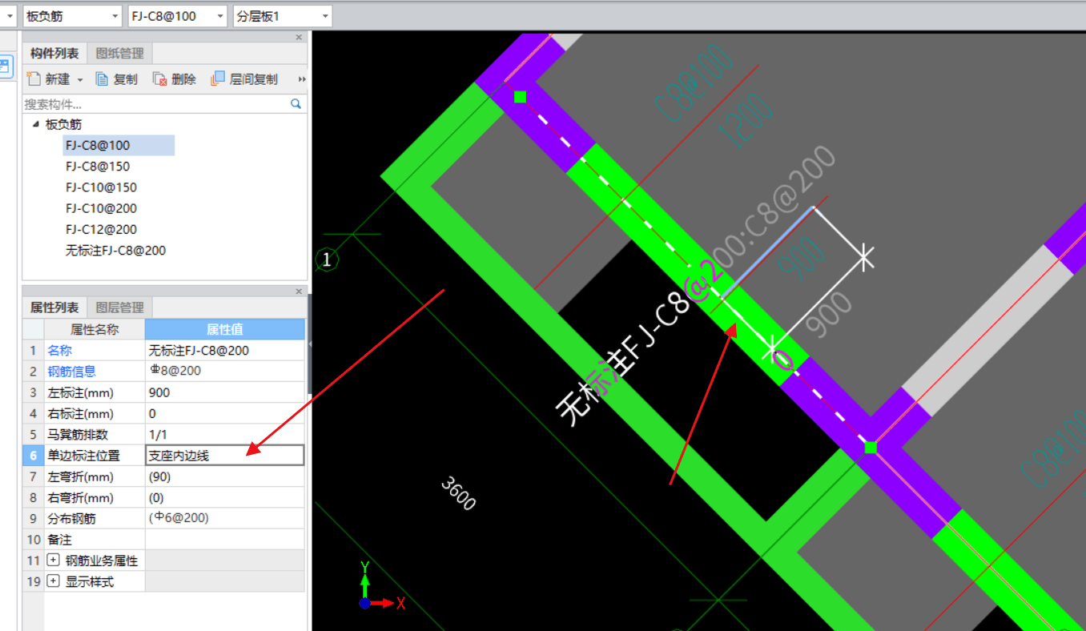The image size is (1086, 631).
Task: Open the FJ-C8@100 dropdown in top bar
Action: tap(177, 16)
